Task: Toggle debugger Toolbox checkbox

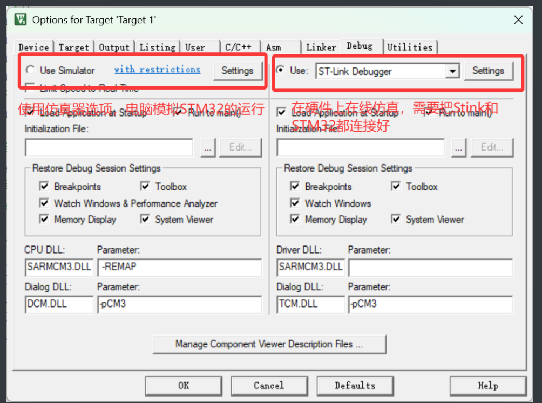Action: [x=396, y=187]
